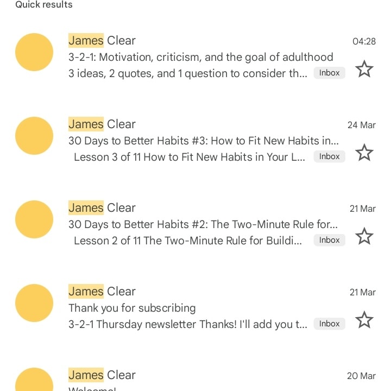
Task: Open the Thank you for subscribing email
Action: pyautogui.click(x=195, y=307)
